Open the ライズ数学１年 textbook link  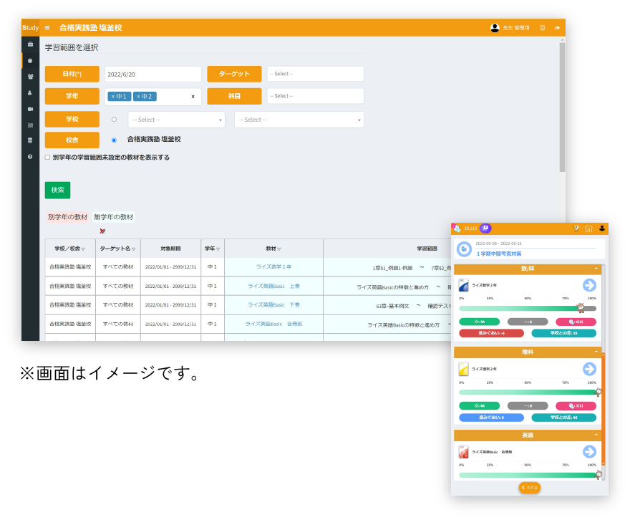click(273, 267)
